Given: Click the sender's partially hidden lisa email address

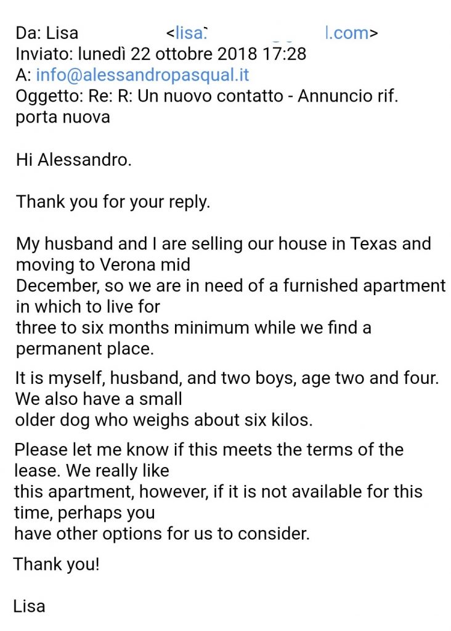Looking at the screenshot, I should 271,33.
